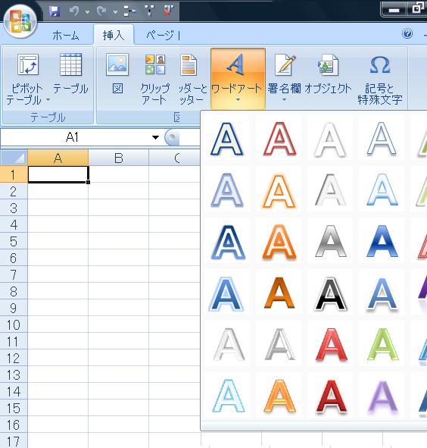Save the workbook from quick access toolbar

point(55,11)
